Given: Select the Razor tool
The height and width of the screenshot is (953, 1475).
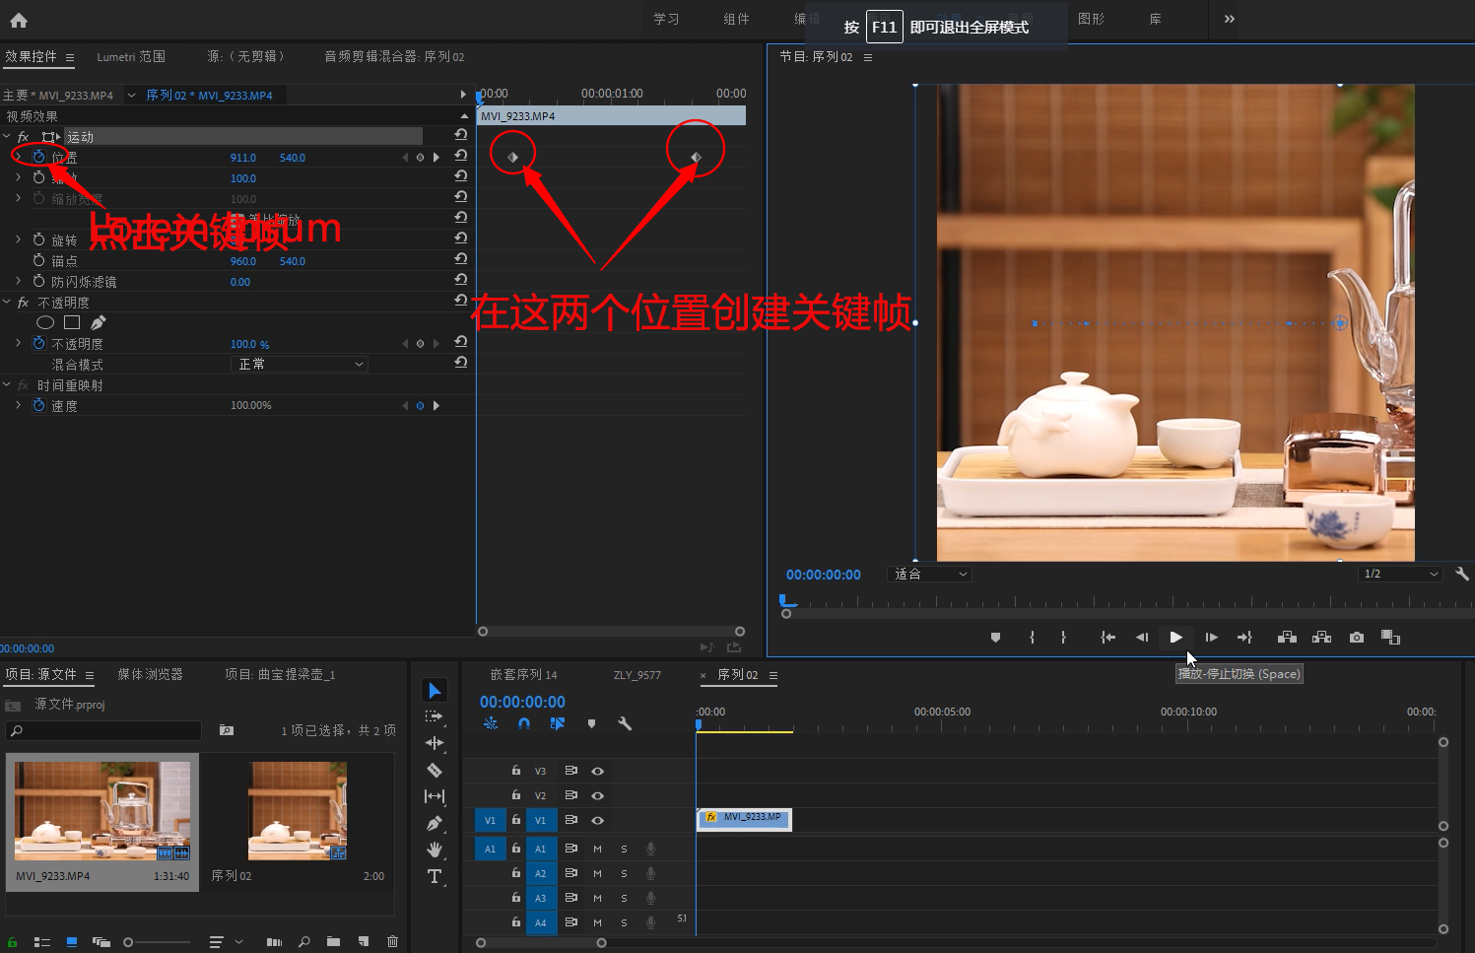Looking at the screenshot, I should tap(435, 770).
